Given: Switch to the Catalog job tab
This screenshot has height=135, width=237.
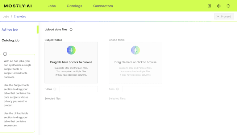Looking at the screenshot, I should pos(10,40).
